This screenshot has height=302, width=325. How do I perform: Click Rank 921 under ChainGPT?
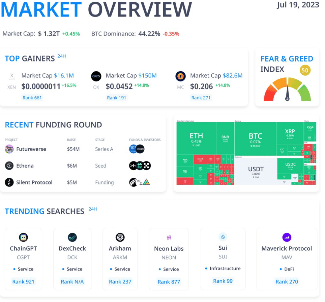pos(23,282)
